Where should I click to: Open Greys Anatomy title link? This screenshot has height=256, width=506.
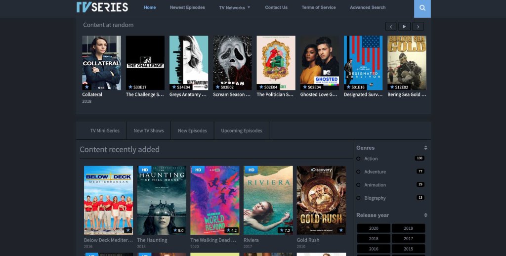[188, 94]
